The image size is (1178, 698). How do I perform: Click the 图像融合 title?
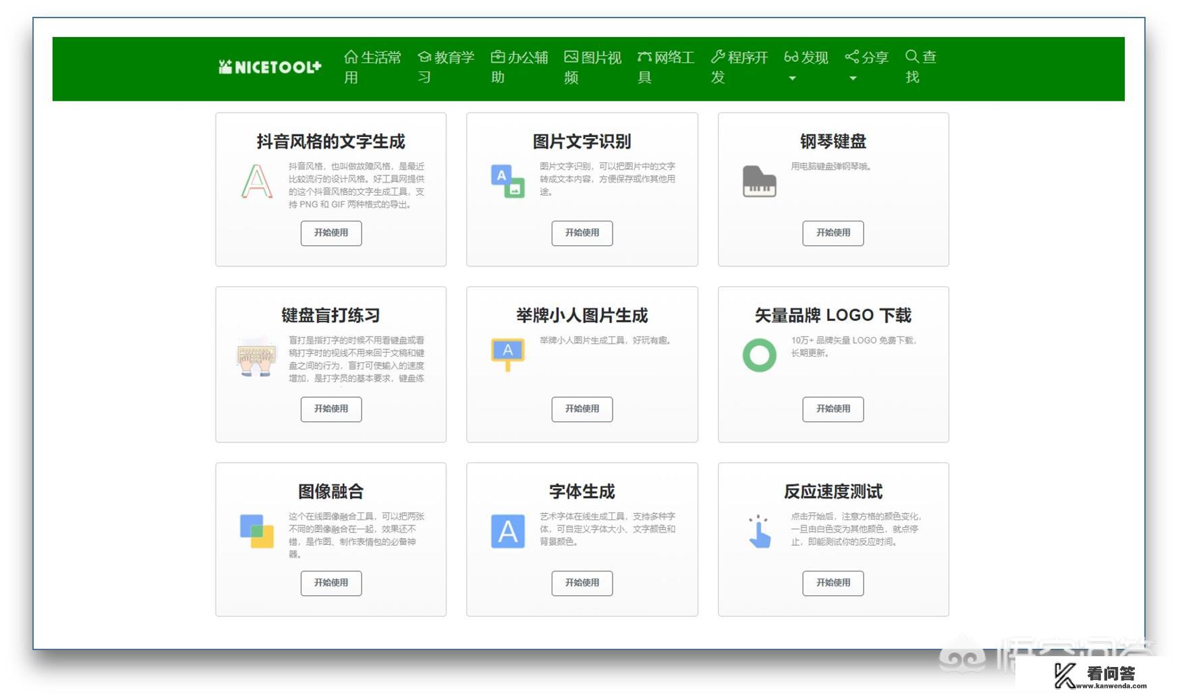coord(331,492)
